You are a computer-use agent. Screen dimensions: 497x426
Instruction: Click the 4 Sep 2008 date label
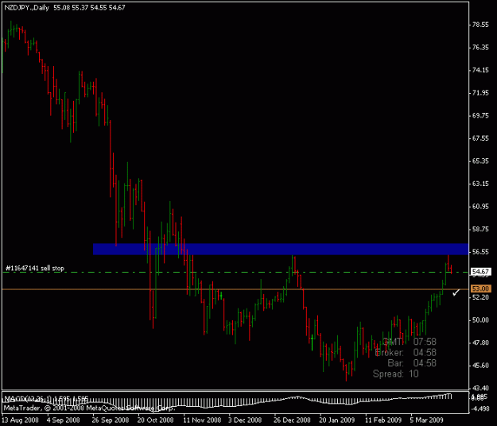tap(64, 420)
